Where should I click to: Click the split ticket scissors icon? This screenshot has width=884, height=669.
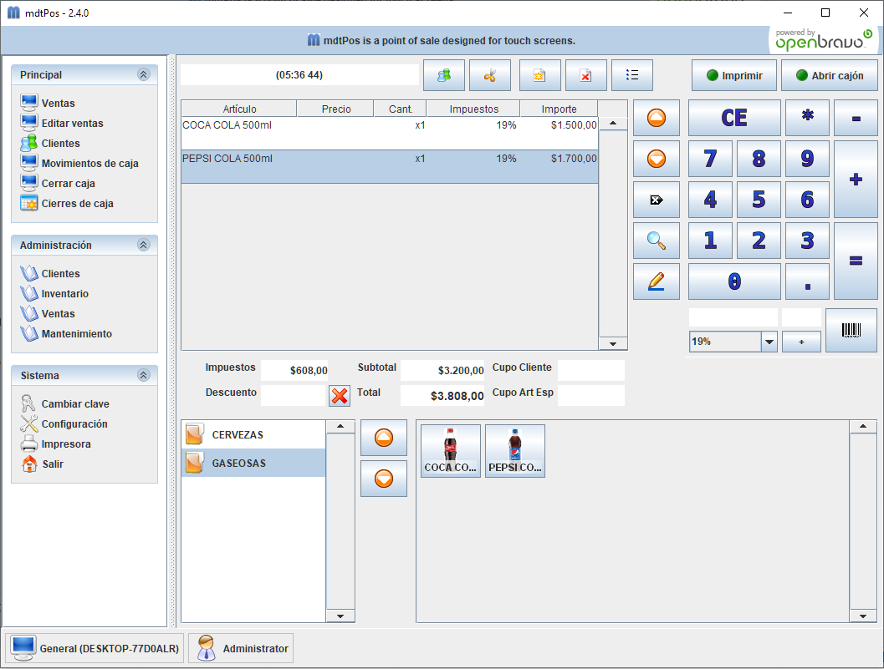pos(490,75)
